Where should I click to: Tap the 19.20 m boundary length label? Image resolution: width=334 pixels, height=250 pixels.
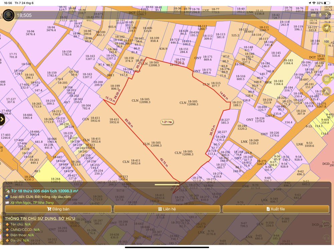click(179, 63)
